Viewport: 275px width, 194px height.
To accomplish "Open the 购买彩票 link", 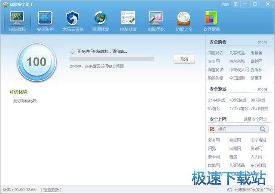I will point(216,78).
